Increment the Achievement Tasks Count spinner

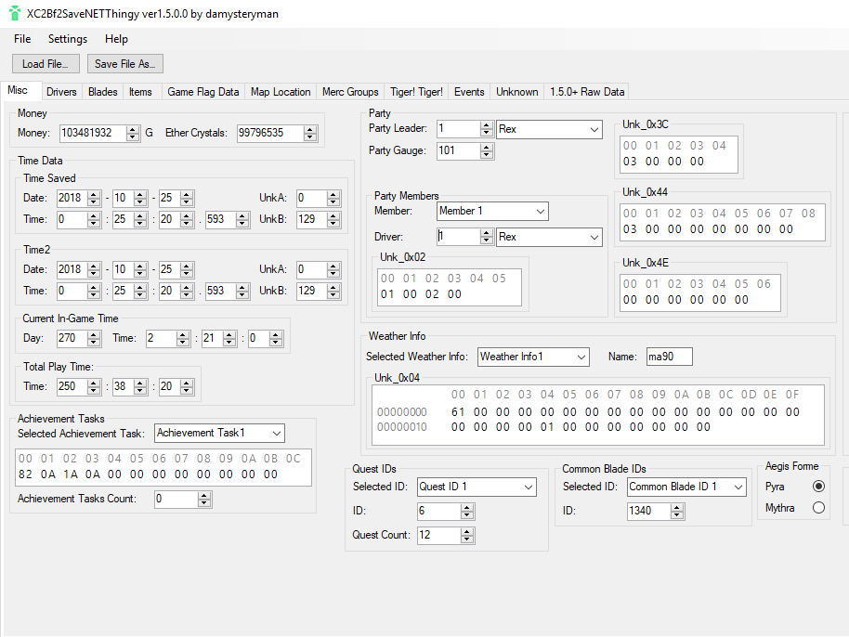click(204, 495)
